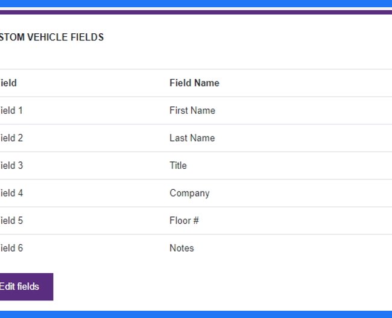Click the Field column header
Image resolution: width=392 pixels, height=318 pixels.
click(x=8, y=83)
